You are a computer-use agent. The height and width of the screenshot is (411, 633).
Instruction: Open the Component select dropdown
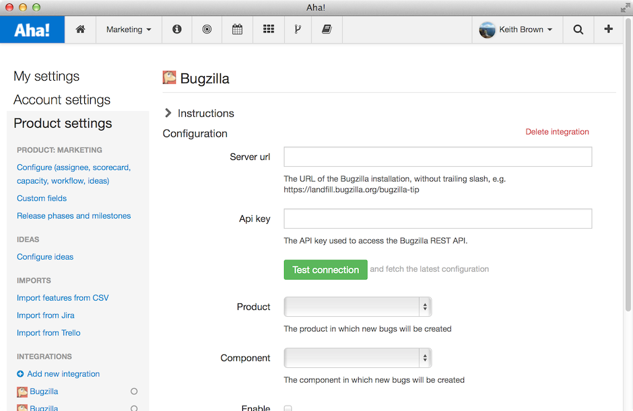pos(358,358)
